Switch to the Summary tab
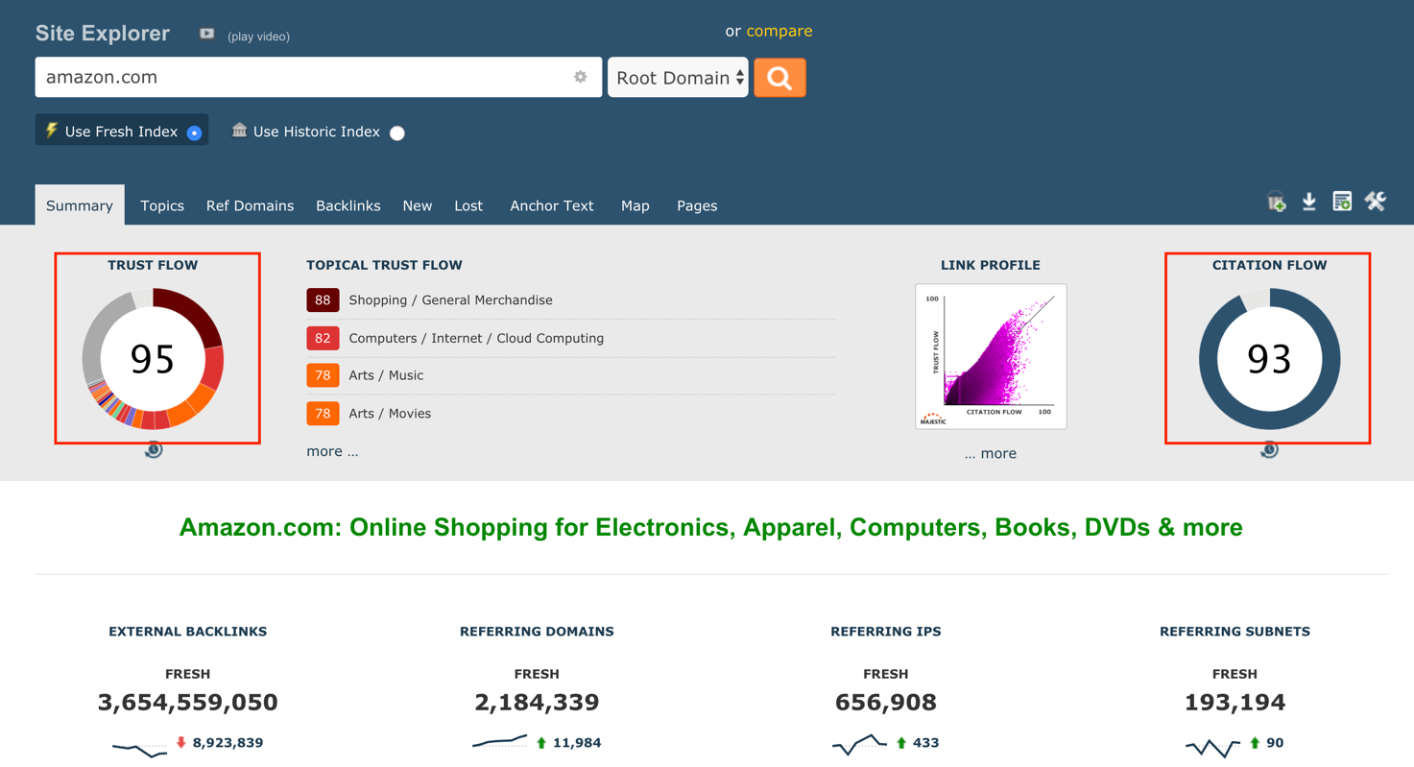Screen dimensions: 1414x767 coord(80,205)
